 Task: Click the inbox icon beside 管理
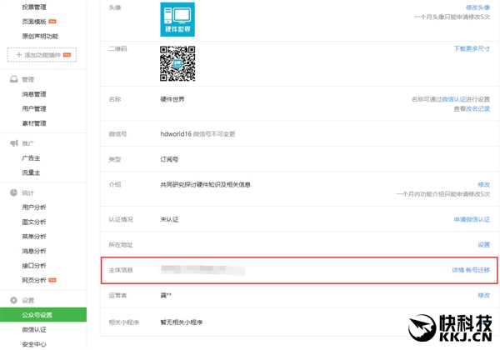[x=13, y=79]
